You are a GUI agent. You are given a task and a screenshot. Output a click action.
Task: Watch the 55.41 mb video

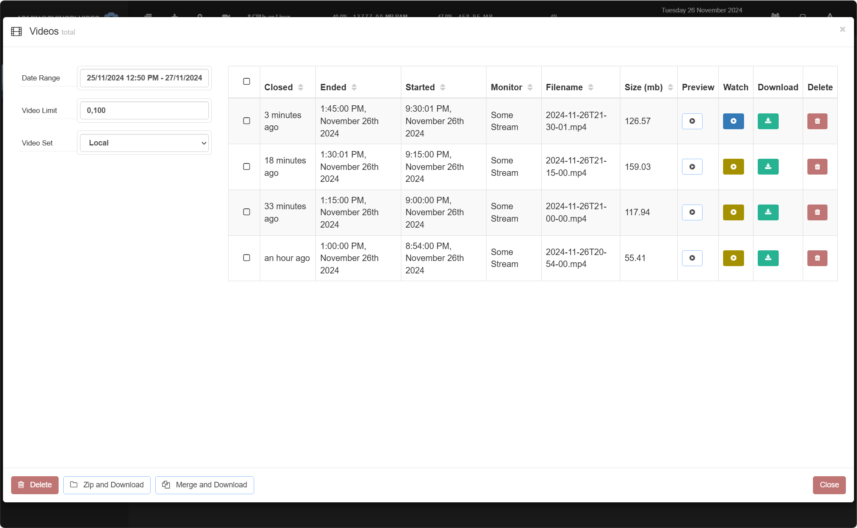733,258
